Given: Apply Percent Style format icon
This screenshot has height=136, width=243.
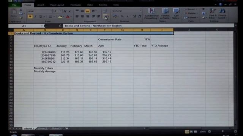Looking at the screenshot, I should click(x=122, y=16).
